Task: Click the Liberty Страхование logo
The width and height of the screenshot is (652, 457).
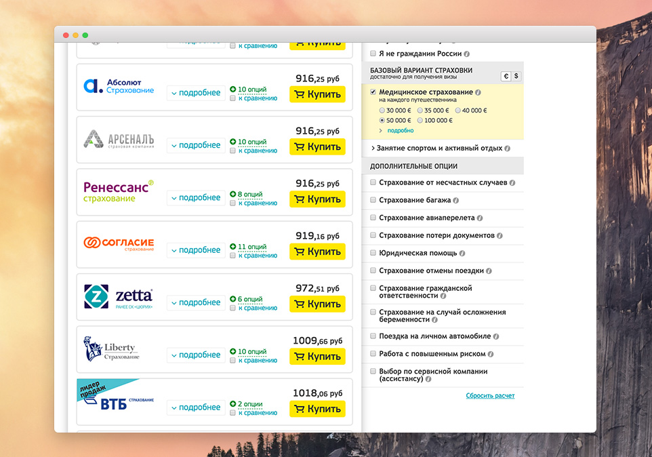Action: pyautogui.click(x=112, y=349)
